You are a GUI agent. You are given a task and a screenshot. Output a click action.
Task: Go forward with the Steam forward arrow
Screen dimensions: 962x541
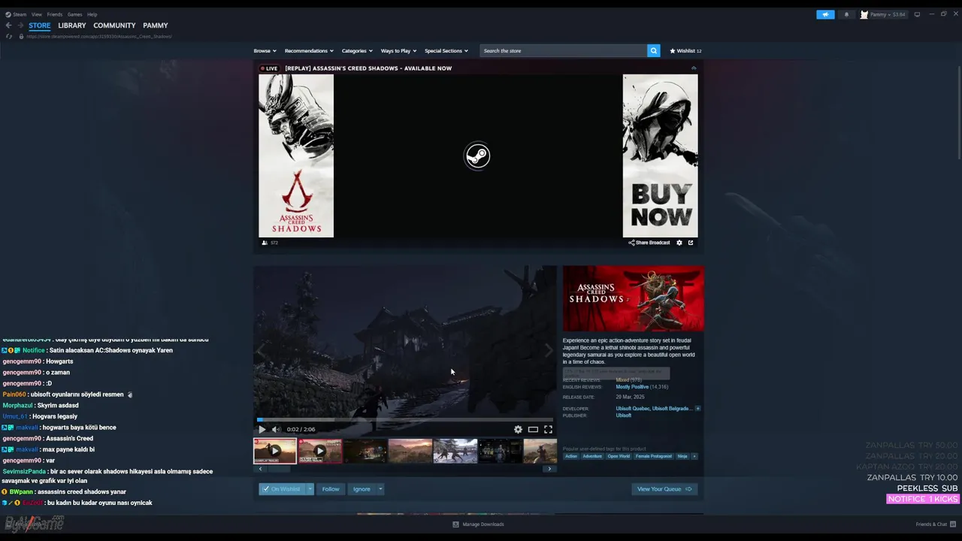[x=20, y=26]
